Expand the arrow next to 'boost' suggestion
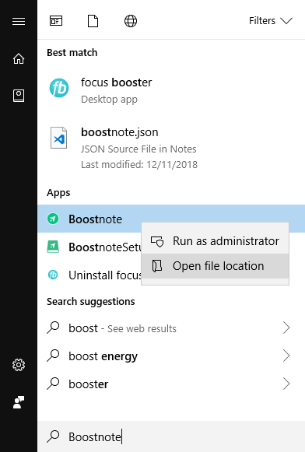Image resolution: width=305 pixels, height=452 pixels. click(x=286, y=328)
